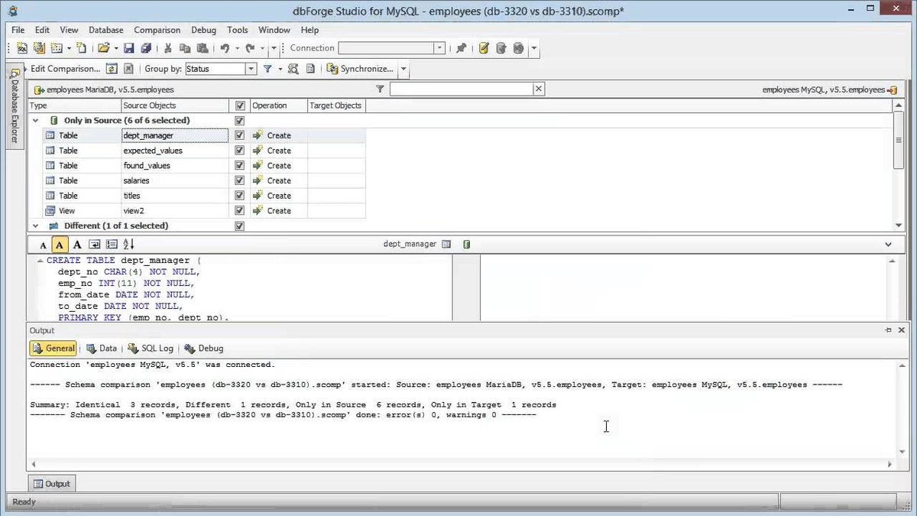
Task: Click the find objects magnifier icon
Action: [293, 69]
